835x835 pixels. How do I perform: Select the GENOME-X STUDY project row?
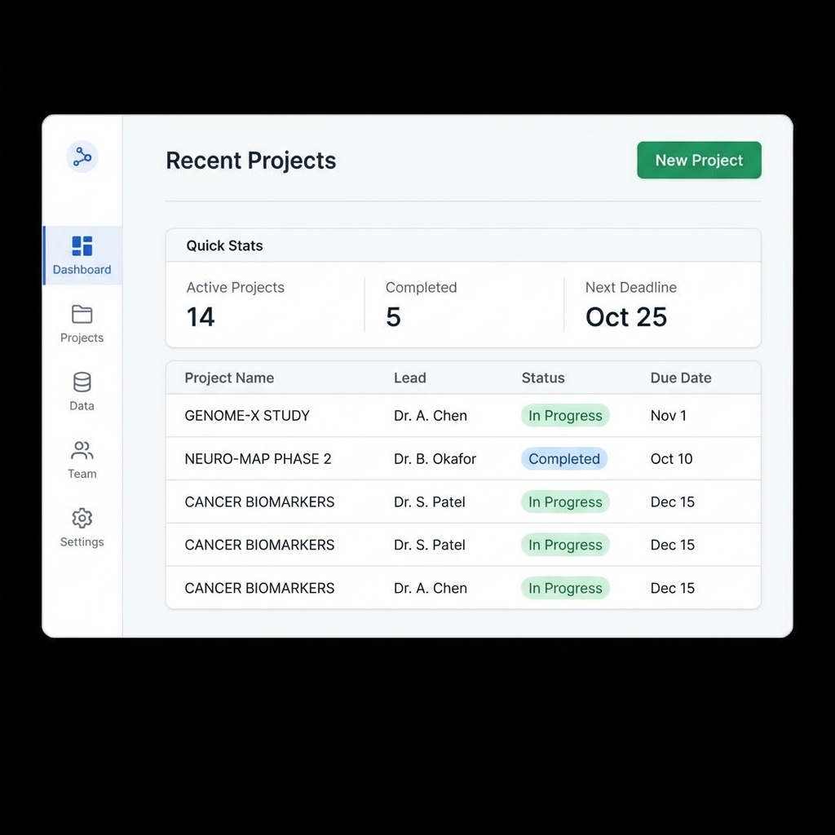click(x=247, y=416)
